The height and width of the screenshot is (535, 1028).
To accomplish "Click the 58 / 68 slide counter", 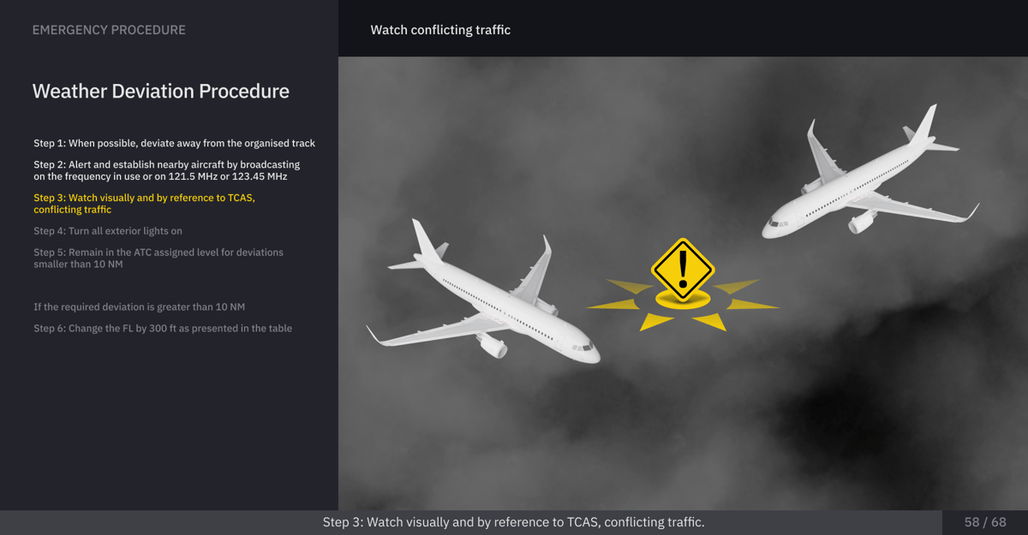I will 985,522.
